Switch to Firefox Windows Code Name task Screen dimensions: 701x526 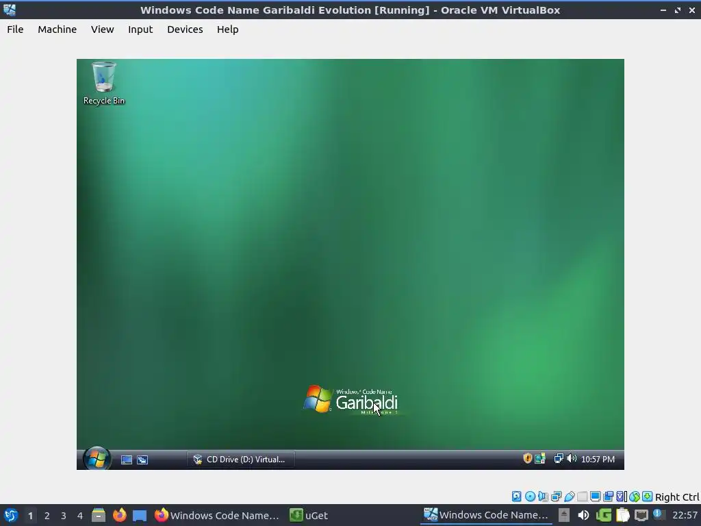217,515
